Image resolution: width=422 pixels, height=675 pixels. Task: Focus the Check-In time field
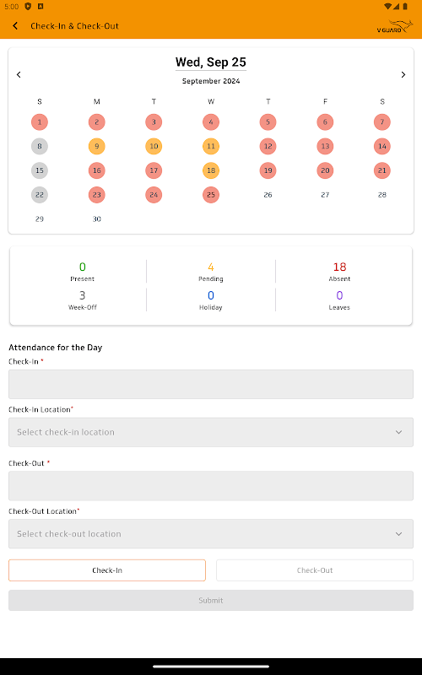tap(211, 384)
